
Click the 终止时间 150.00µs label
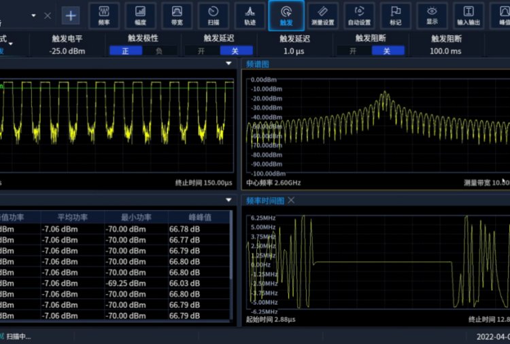pyautogui.click(x=203, y=183)
